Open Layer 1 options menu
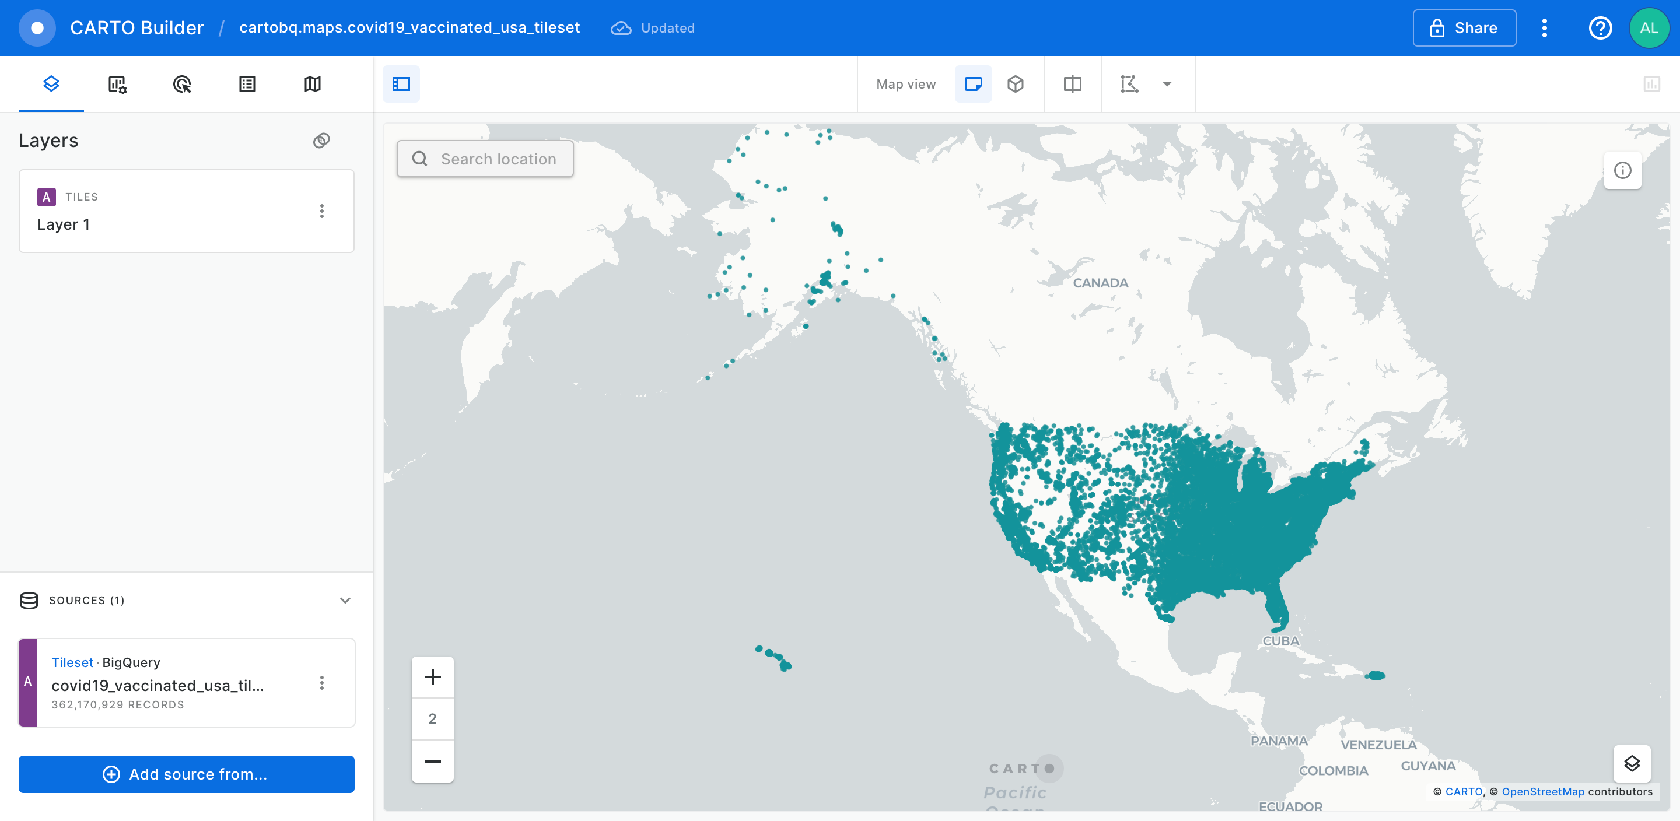1680x821 pixels. [x=321, y=210]
